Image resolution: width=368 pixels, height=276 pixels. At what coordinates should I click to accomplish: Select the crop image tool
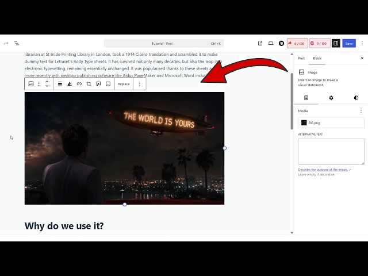pos(89,84)
